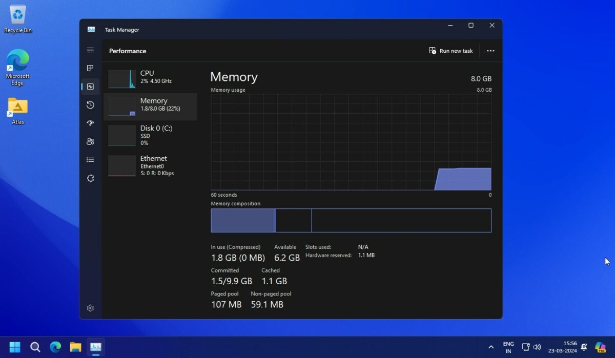Open File Explorer from the taskbar

point(76,347)
